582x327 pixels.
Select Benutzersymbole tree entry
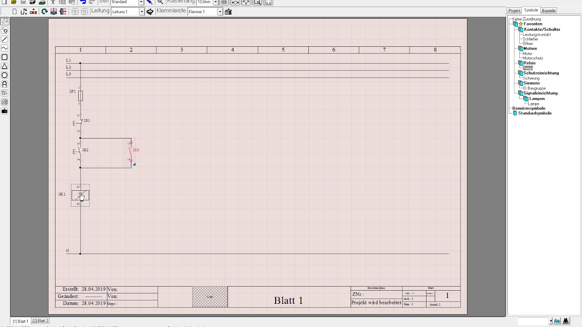(x=529, y=109)
